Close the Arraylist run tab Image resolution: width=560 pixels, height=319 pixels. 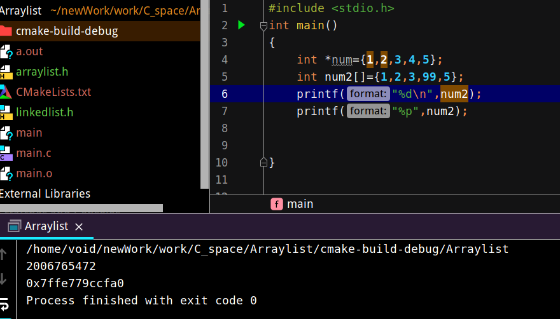point(79,227)
